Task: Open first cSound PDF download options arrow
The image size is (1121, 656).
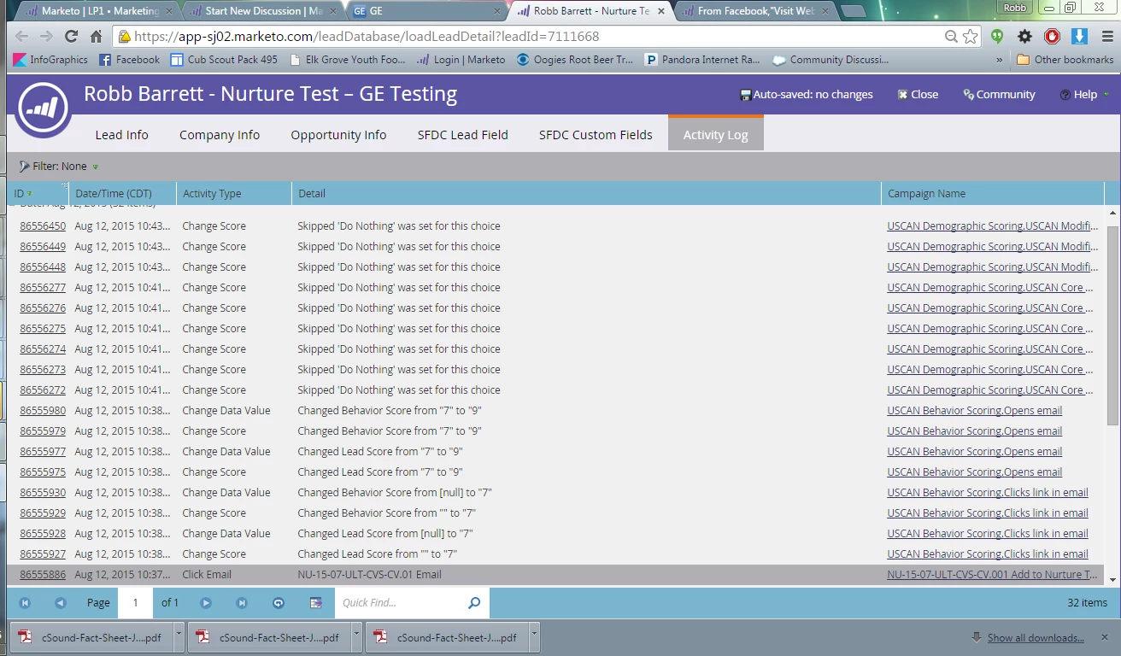Action: pyautogui.click(x=179, y=635)
